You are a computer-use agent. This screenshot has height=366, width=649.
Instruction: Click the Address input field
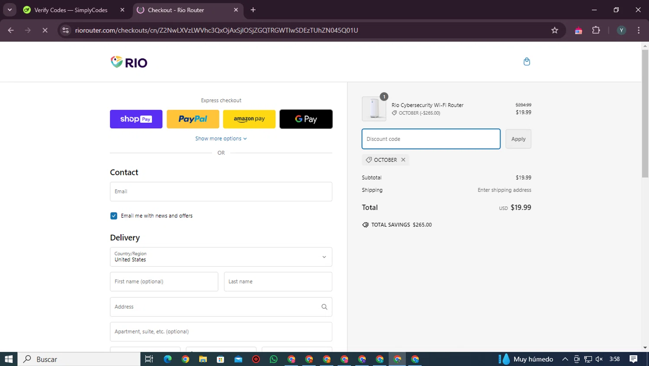pyautogui.click(x=221, y=307)
